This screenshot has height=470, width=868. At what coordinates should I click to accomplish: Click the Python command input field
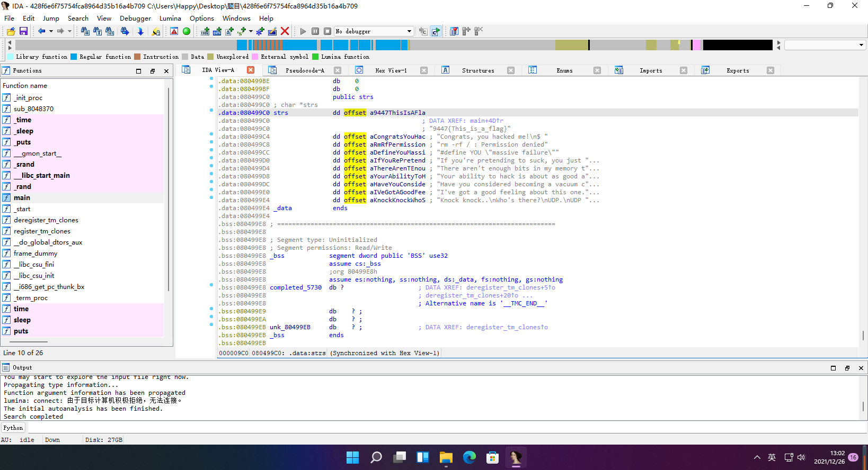[424, 428]
